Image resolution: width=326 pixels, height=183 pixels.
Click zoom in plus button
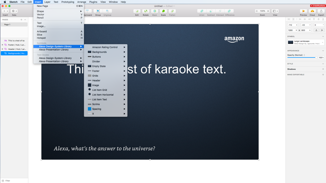(x=268, y=11)
